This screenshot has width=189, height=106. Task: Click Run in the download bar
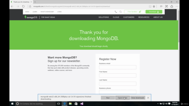pos(108,98)
